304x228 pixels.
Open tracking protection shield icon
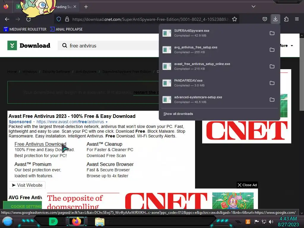pos(59,19)
